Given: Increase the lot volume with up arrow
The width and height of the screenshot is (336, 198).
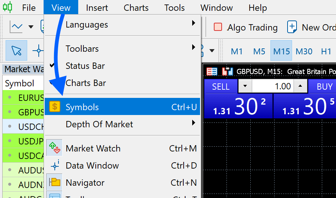Looking at the screenshot, I should tap(301, 86).
